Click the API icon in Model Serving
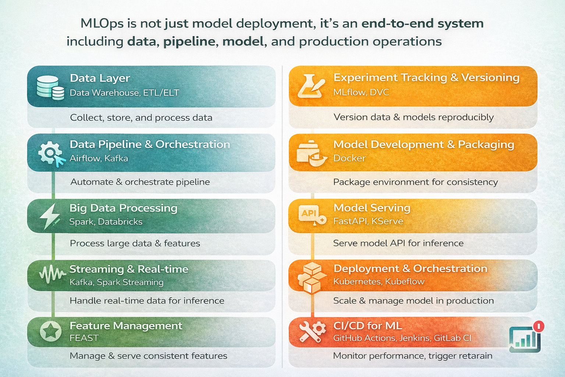This screenshot has width=565, height=377. (312, 215)
